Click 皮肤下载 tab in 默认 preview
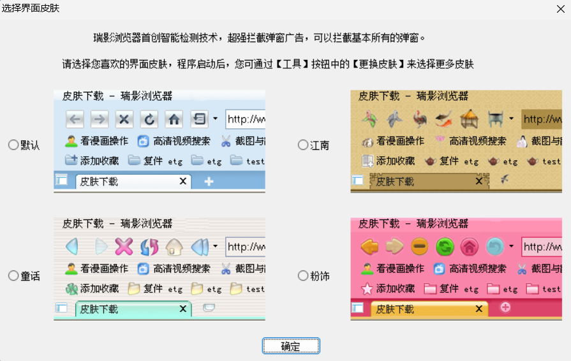This screenshot has width=571, height=361. pos(133,181)
